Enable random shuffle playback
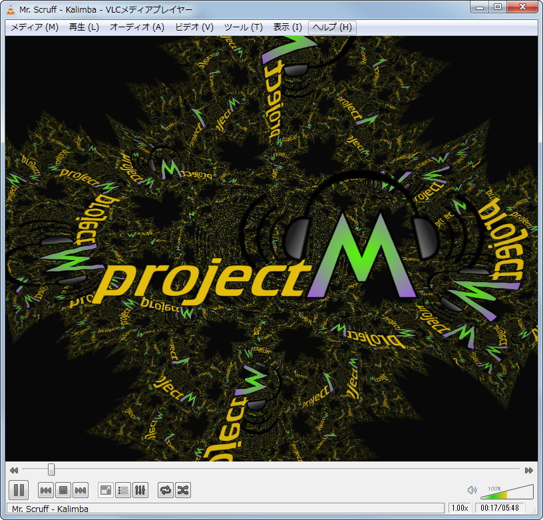 (182, 490)
